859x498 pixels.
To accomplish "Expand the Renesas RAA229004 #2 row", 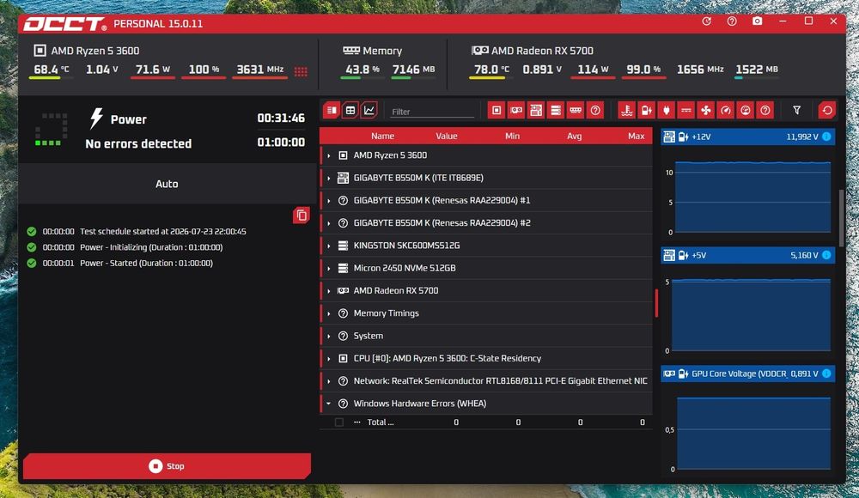I will pyautogui.click(x=329, y=223).
